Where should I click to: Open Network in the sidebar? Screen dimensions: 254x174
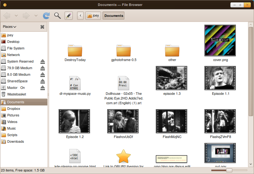pos(24,55)
